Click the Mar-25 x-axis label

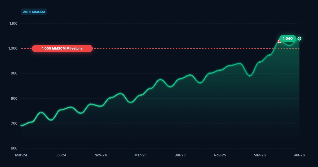click(140, 155)
